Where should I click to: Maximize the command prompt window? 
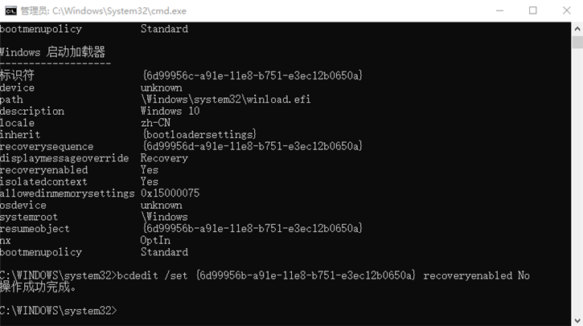[x=532, y=10]
